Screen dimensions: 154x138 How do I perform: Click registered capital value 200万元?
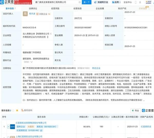coord(78,18)
